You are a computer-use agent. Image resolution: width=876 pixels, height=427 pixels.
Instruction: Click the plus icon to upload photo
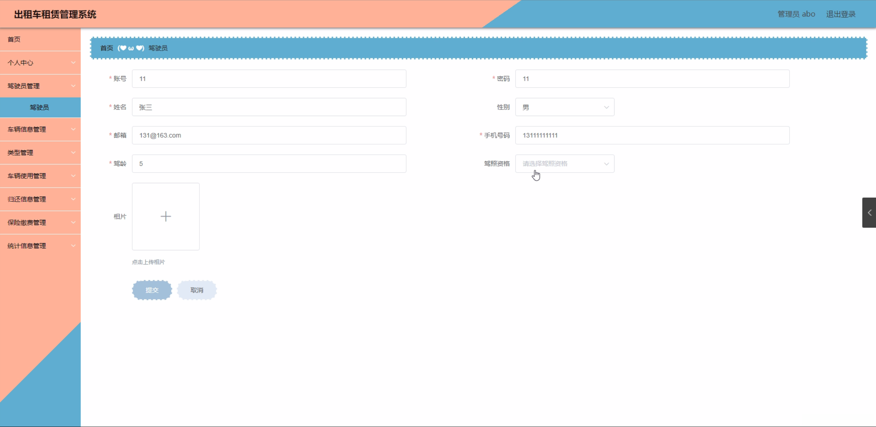(166, 216)
